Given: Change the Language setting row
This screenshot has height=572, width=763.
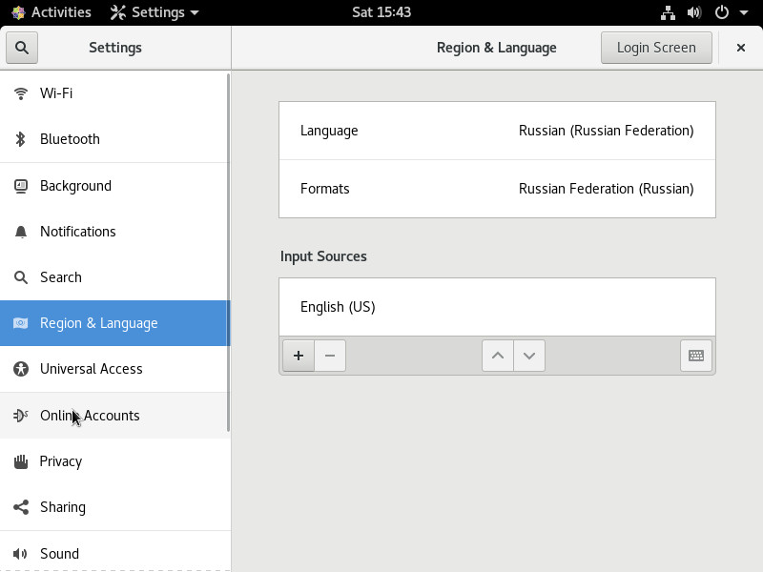Looking at the screenshot, I should 497,131.
